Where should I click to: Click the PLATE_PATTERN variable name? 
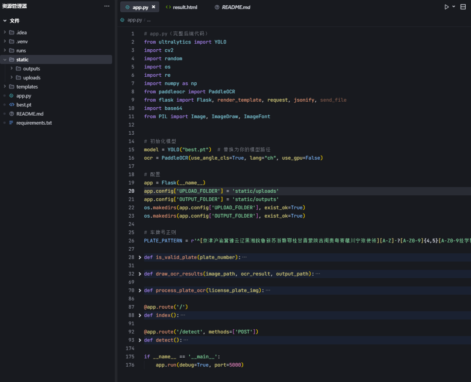pyautogui.click(x=163, y=241)
